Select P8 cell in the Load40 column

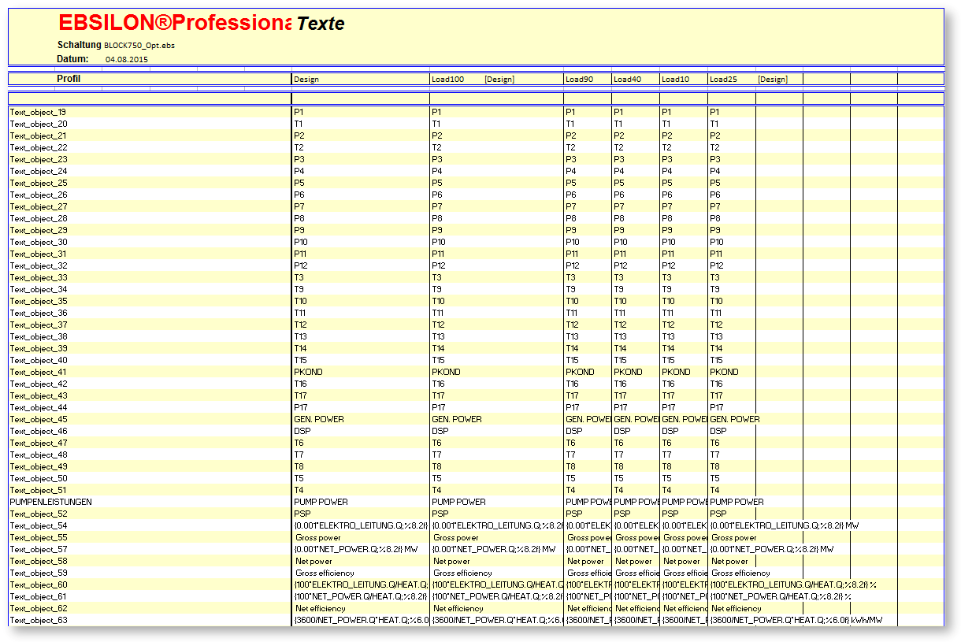618,218
